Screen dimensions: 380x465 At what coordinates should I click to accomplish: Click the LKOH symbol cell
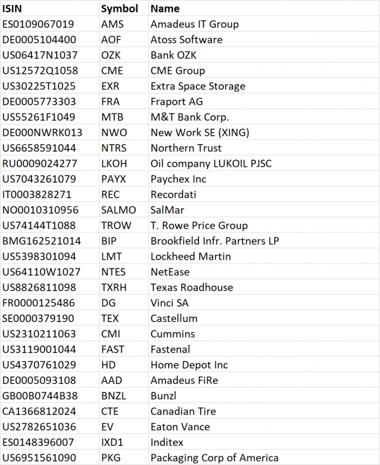(113, 164)
